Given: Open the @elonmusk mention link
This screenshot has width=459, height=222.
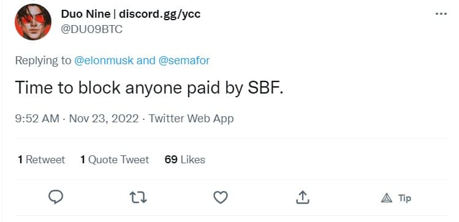Looking at the screenshot, I should click(x=104, y=61).
